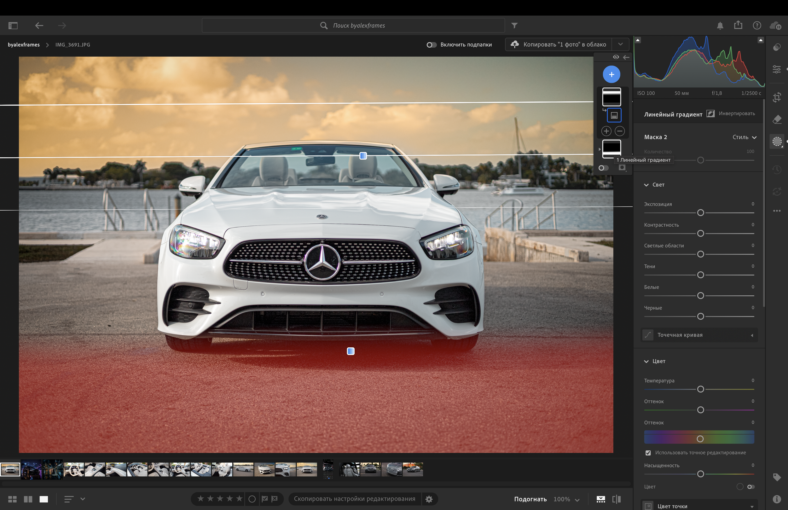Toggle left shadow clipping triangle in histogram
The image size is (788, 510).
click(x=638, y=40)
